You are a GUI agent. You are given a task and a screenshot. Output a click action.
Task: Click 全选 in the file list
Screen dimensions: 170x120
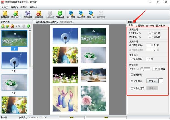(x=17, y=26)
